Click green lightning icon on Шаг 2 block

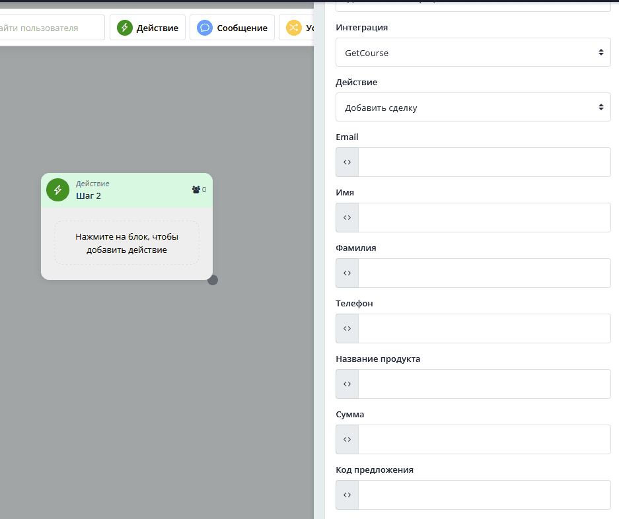[57, 190]
